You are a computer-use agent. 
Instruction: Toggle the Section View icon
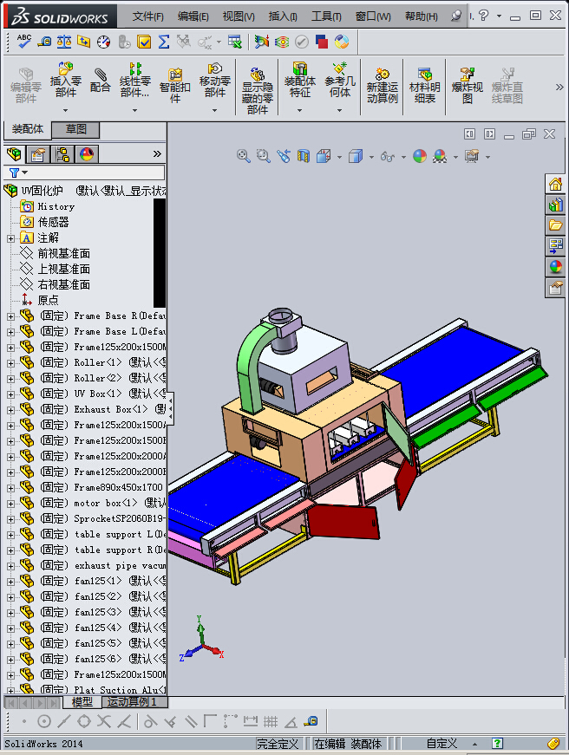point(304,156)
